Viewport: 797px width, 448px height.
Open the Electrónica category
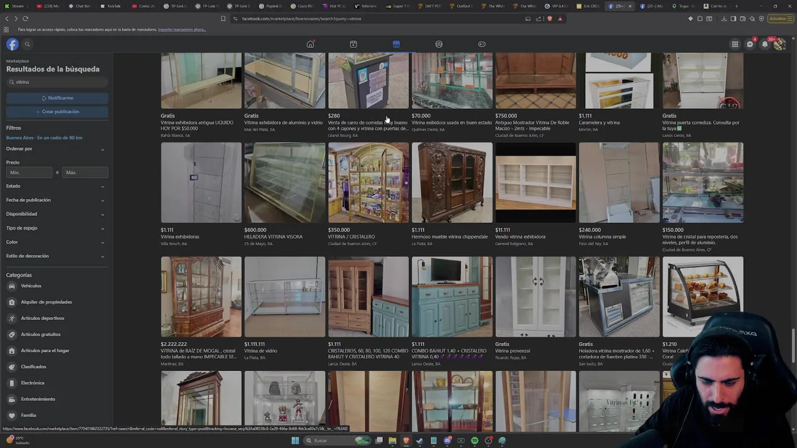click(x=32, y=383)
